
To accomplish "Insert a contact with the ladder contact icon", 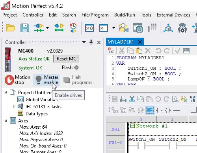I will coord(159,110).
